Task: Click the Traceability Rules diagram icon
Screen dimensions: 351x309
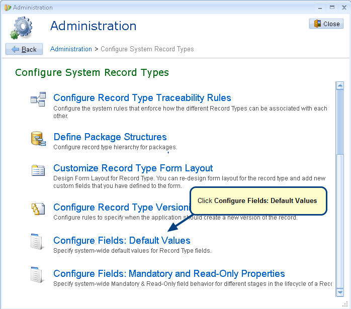Action: [38, 99]
